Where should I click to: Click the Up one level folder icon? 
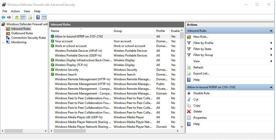click(x=17, y=17)
